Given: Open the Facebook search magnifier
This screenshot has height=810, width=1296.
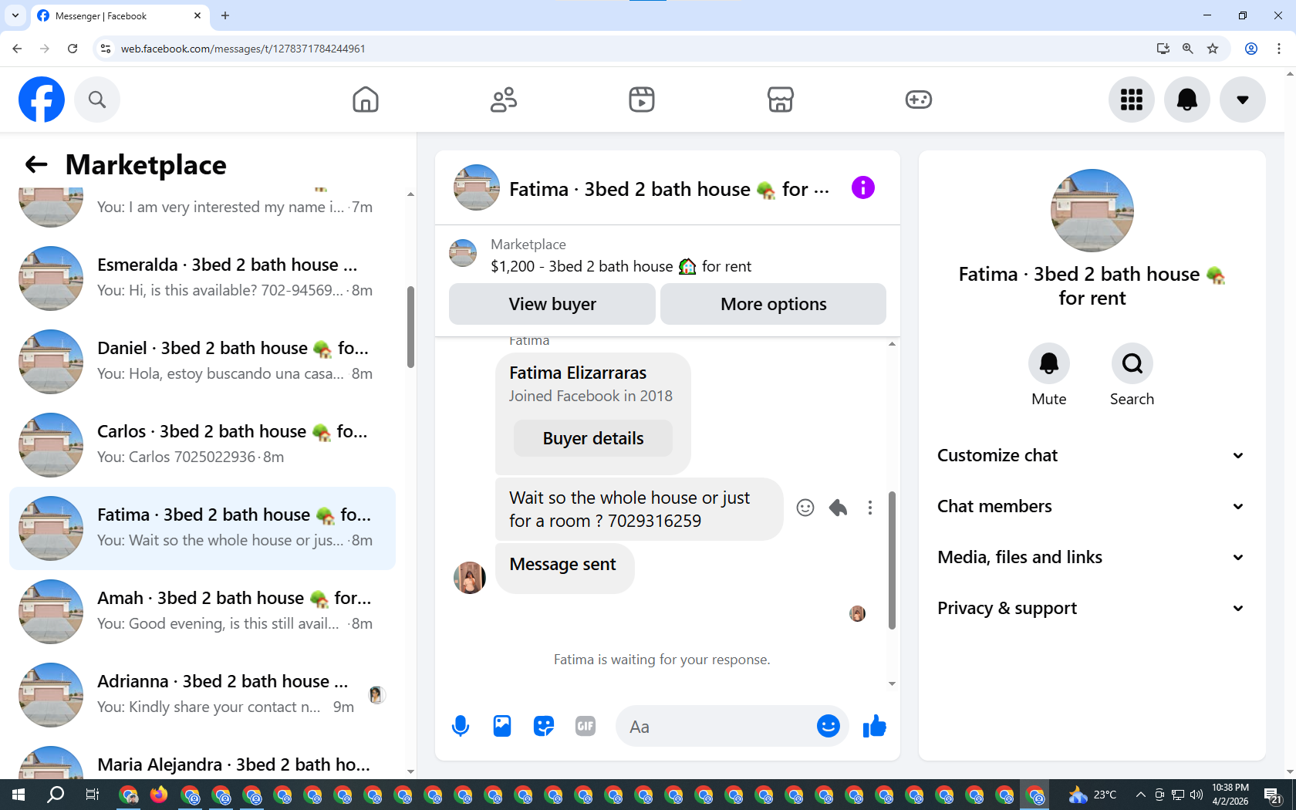Looking at the screenshot, I should click(97, 100).
